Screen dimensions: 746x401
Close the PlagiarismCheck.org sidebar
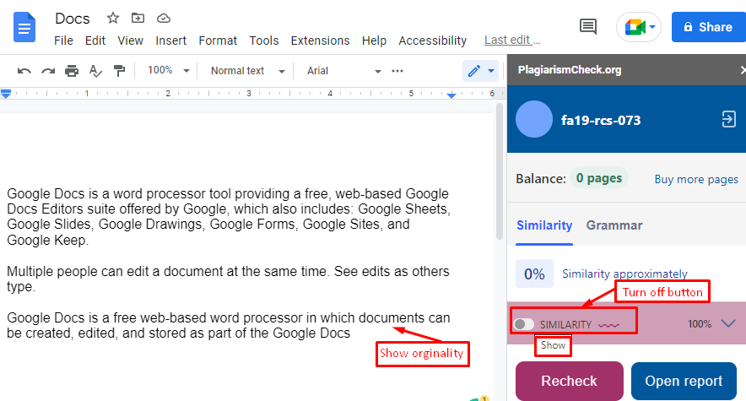(743, 70)
